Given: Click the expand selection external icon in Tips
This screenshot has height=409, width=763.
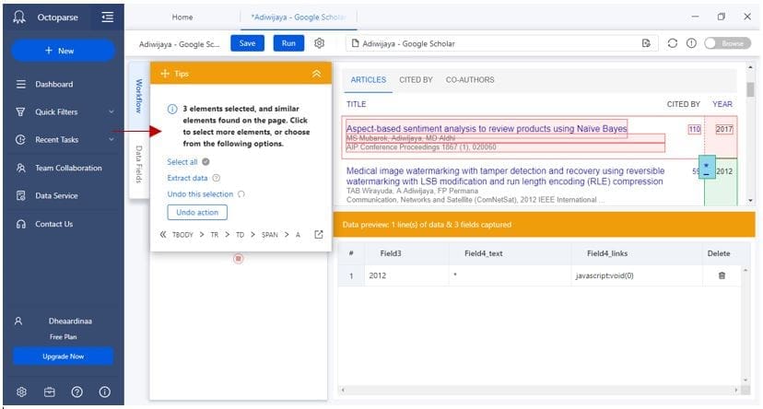Looking at the screenshot, I should (319, 235).
